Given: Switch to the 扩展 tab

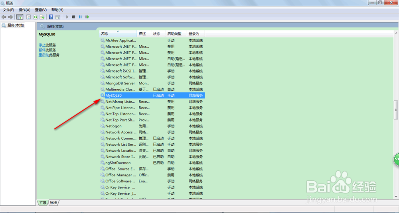Looking at the screenshot, I should (x=43, y=203).
